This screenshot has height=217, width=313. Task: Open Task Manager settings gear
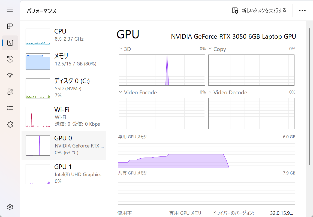pyautogui.click(x=10, y=207)
